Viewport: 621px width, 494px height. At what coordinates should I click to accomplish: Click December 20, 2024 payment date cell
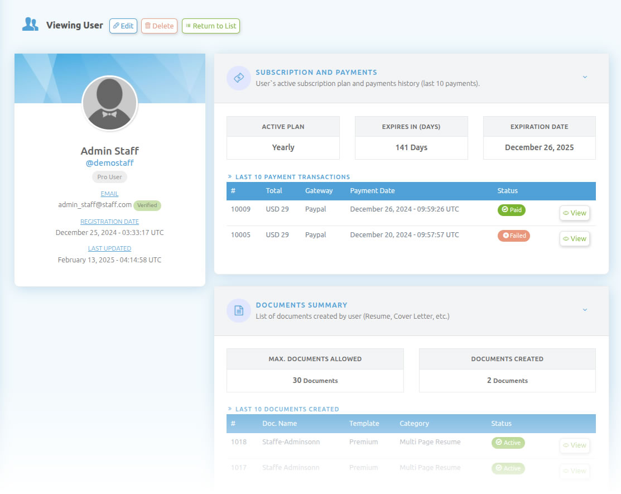click(x=405, y=235)
